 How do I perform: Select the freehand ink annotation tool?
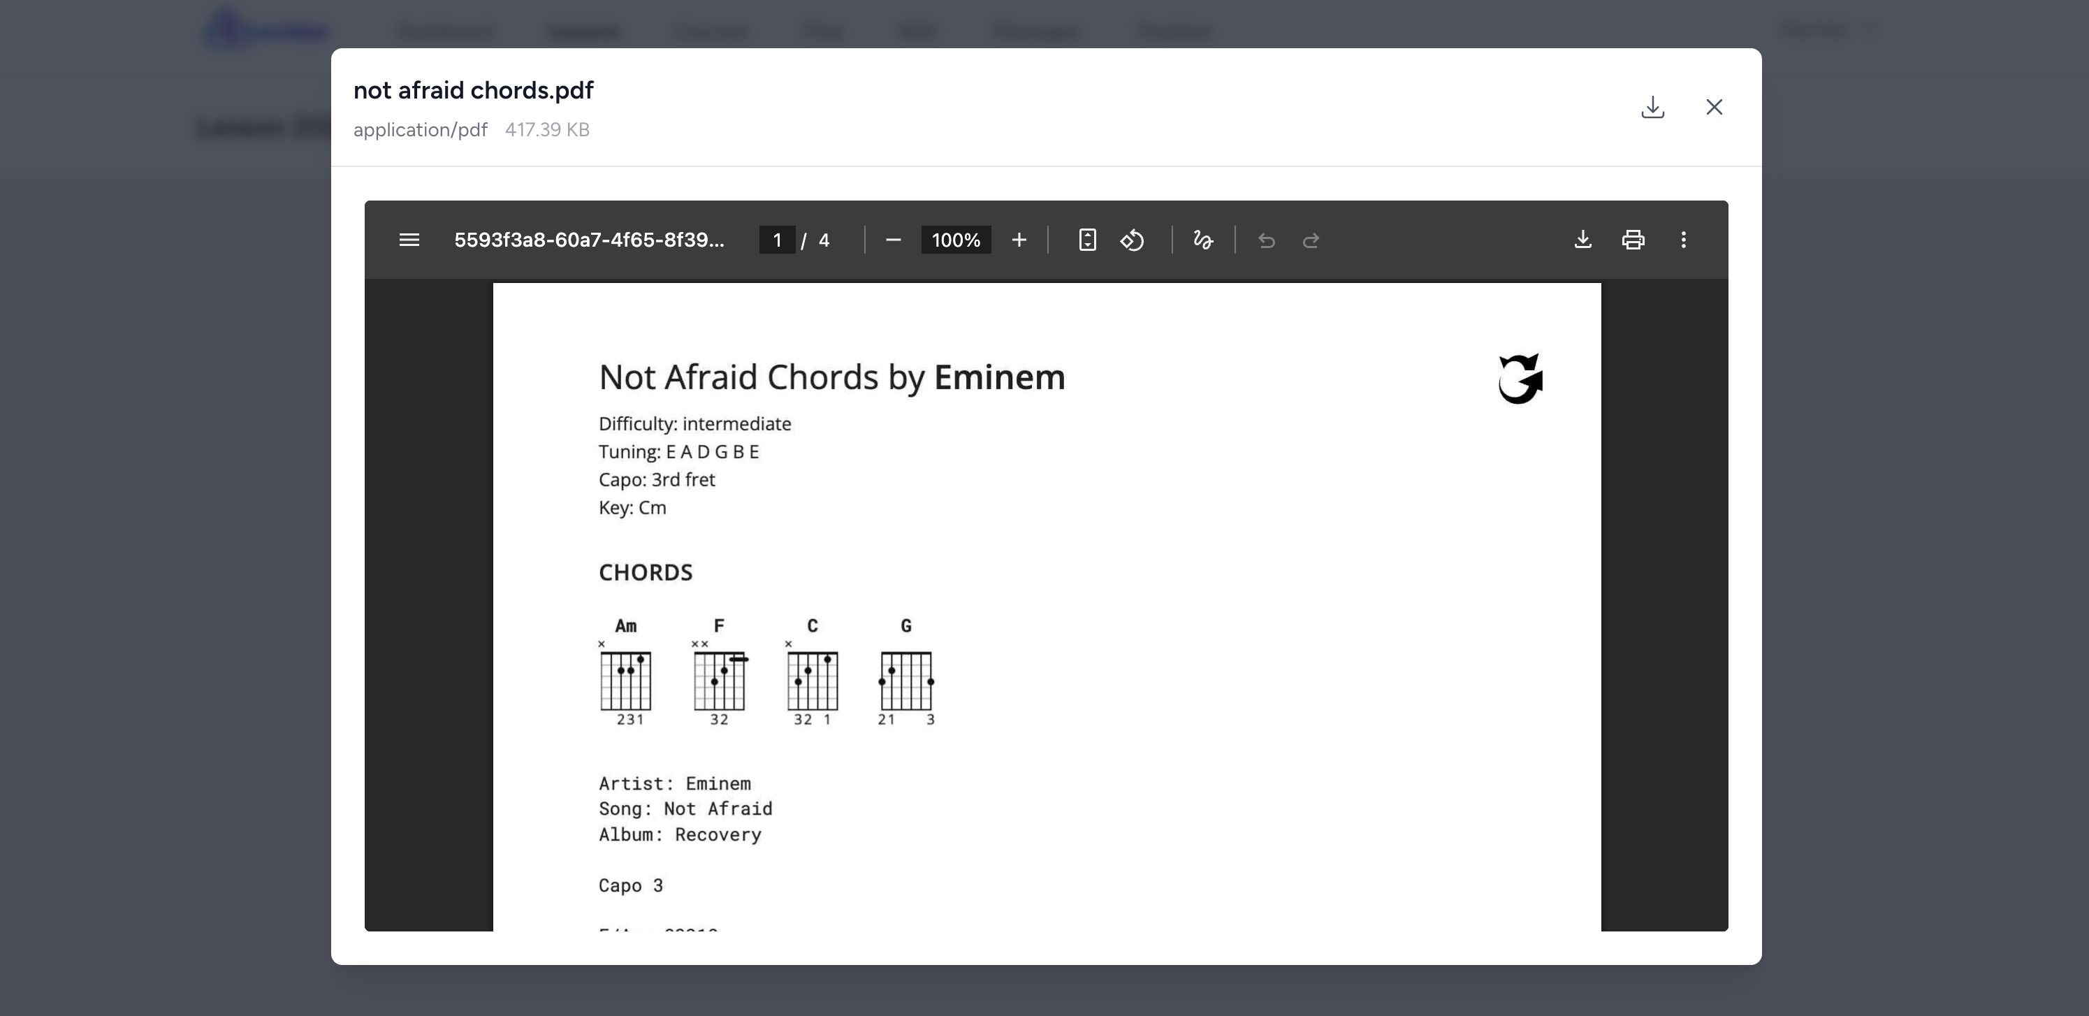1202,240
